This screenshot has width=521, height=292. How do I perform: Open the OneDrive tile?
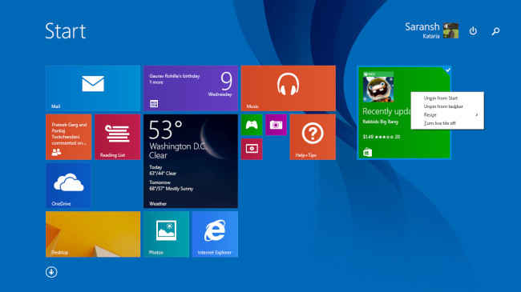pos(68,186)
